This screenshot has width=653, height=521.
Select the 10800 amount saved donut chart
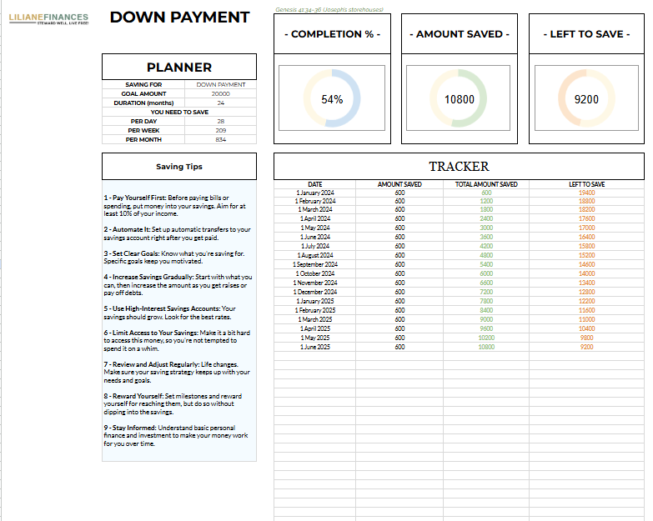pos(459,99)
